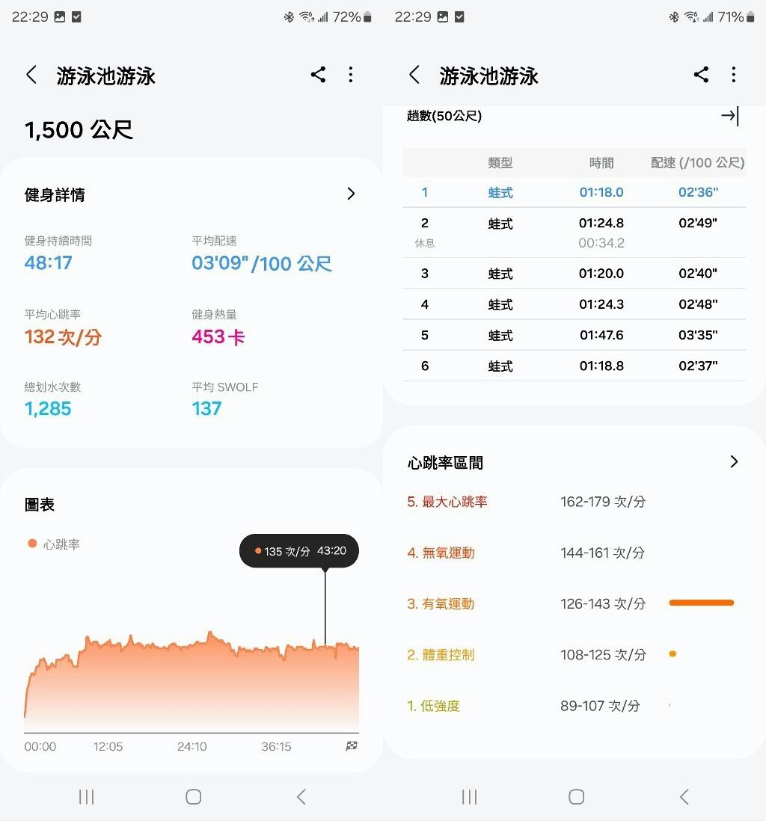Tap battery 72% indicator on left screen
This screenshot has width=766, height=821.
(x=352, y=17)
